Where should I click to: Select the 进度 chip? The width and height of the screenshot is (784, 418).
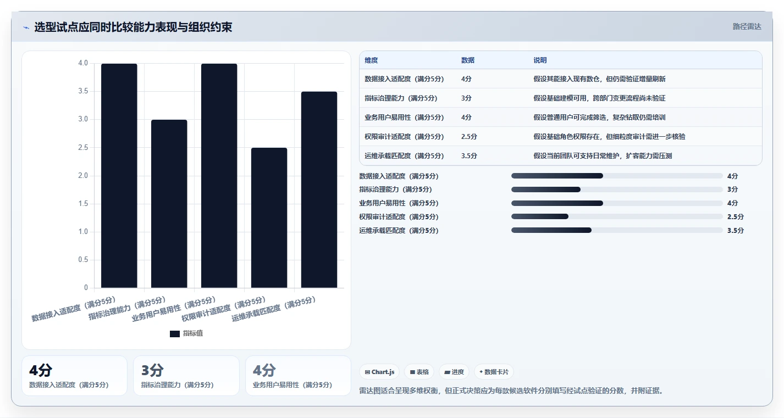click(x=454, y=372)
